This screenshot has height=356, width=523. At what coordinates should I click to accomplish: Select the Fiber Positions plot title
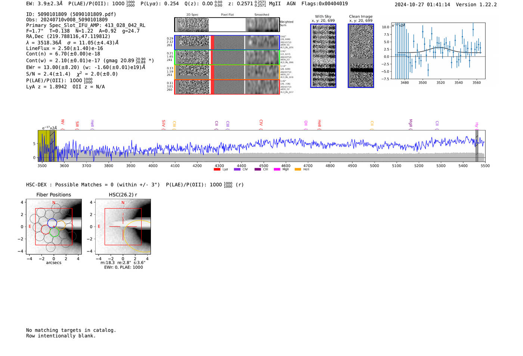click(54, 195)
